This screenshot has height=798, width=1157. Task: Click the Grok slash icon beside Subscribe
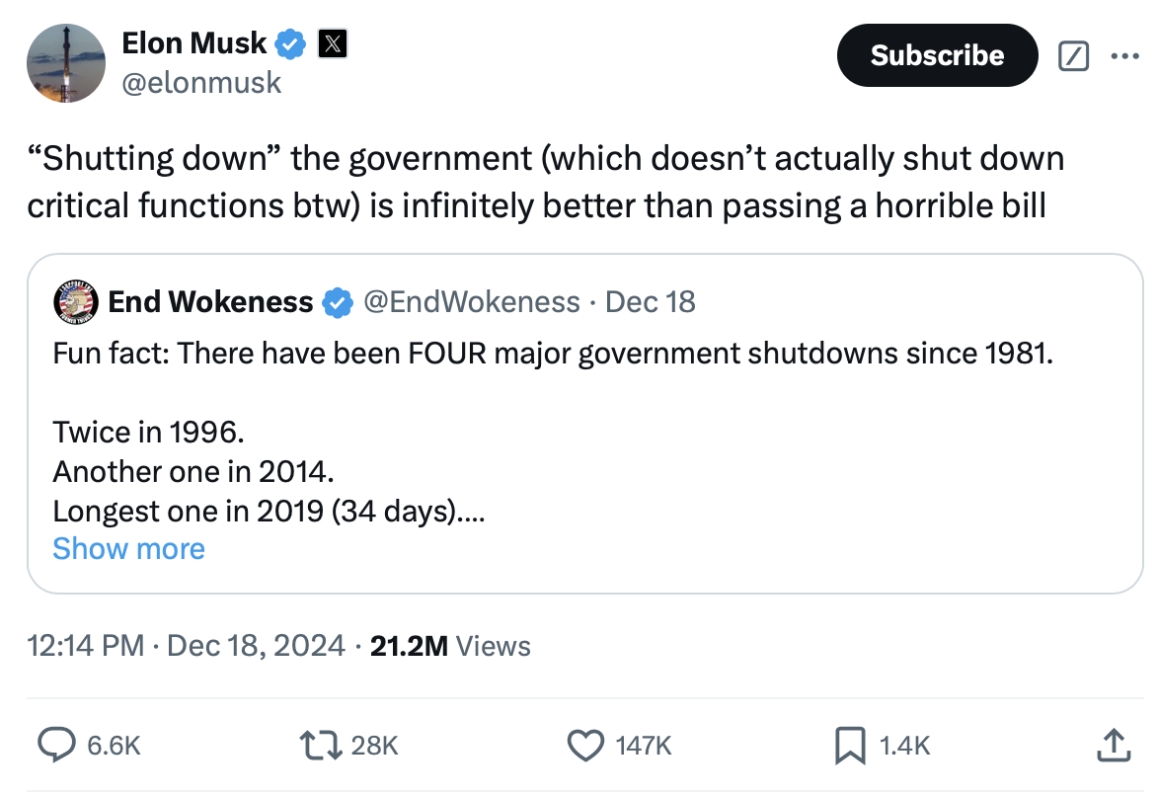[x=1073, y=57]
